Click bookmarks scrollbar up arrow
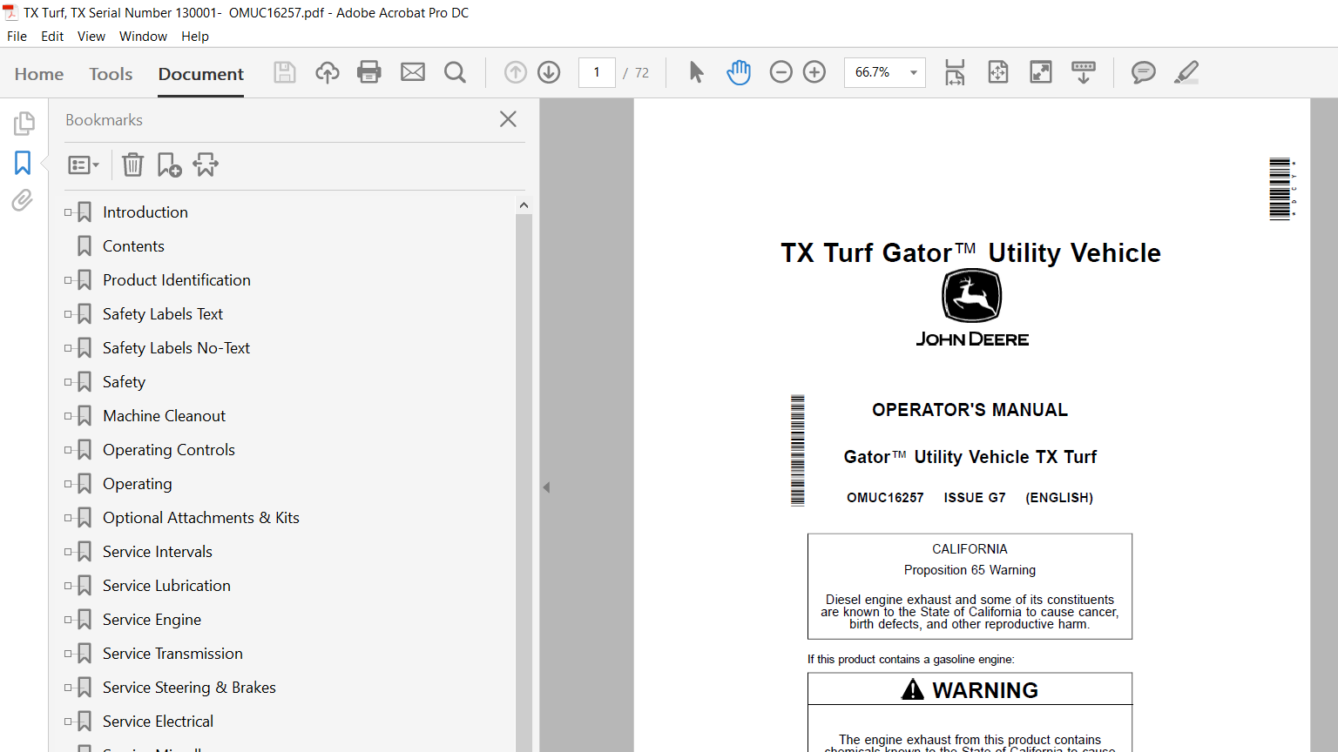Image resolution: width=1338 pixels, height=752 pixels. pos(524,205)
